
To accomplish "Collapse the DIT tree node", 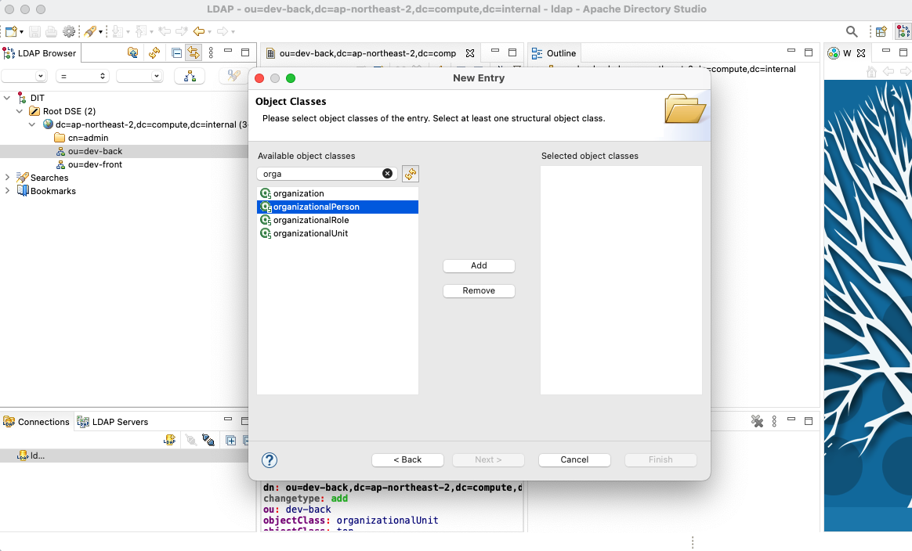I will click(7, 98).
